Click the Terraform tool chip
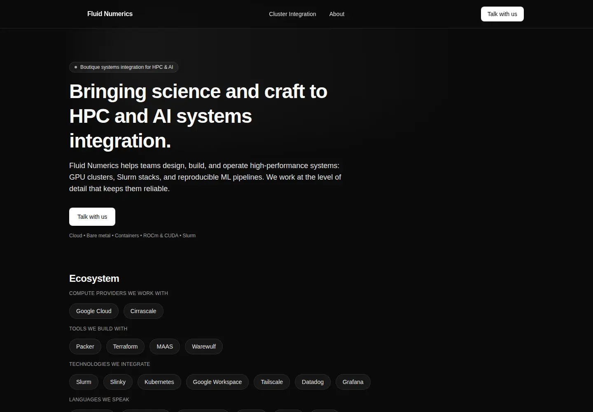 click(x=125, y=346)
